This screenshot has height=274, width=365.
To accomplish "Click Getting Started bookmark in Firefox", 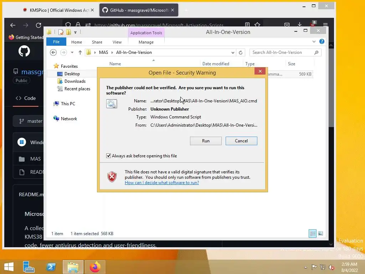I will pyautogui.click(x=26, y=37).
